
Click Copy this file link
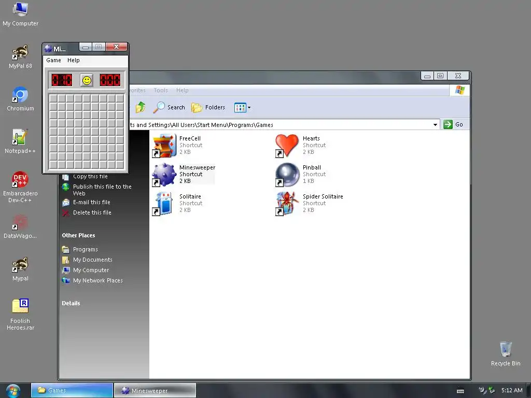click(90, 176)
